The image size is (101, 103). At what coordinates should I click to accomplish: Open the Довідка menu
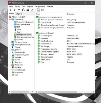click(x=50, y=6)
